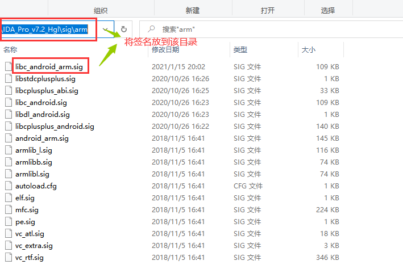The image size is (403, 269).
Task: Open the 组织 ribbon group
Action: coord(101,11)
